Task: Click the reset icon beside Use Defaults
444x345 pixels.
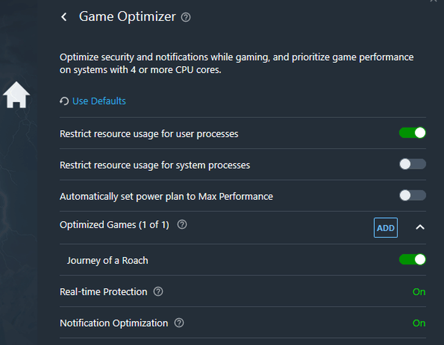Action: click(64, 101)
